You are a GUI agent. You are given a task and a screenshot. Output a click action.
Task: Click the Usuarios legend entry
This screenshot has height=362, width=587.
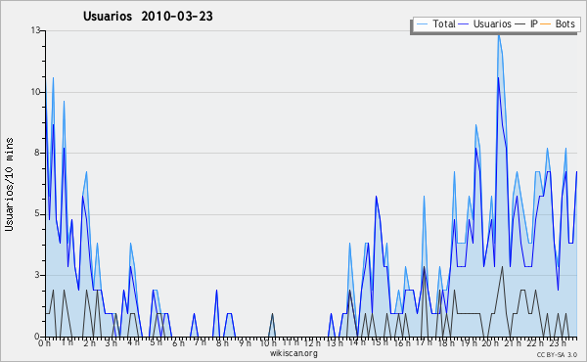[x=485, y=23]
